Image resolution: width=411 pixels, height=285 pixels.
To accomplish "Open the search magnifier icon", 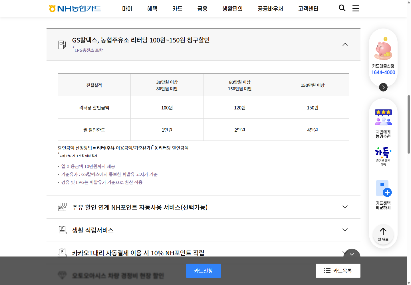I will [342, 8].
